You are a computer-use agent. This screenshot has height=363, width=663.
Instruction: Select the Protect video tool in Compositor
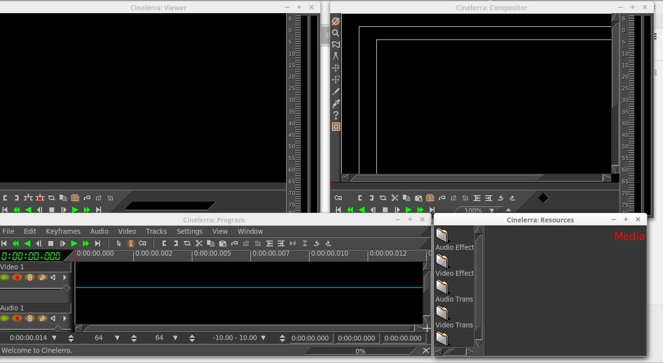[x=335, y=21]
